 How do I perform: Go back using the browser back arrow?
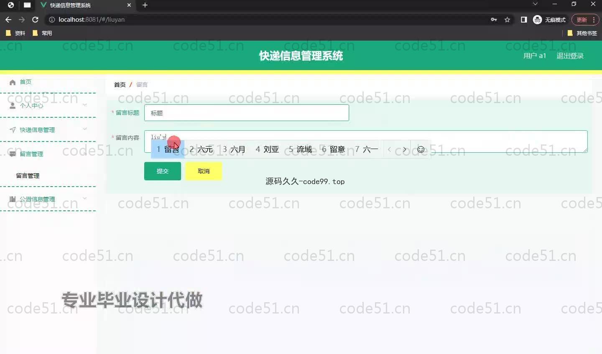coord(8,20)
